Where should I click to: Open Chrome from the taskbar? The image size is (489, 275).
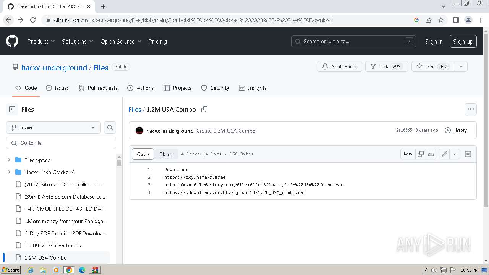tap(69, 270)
